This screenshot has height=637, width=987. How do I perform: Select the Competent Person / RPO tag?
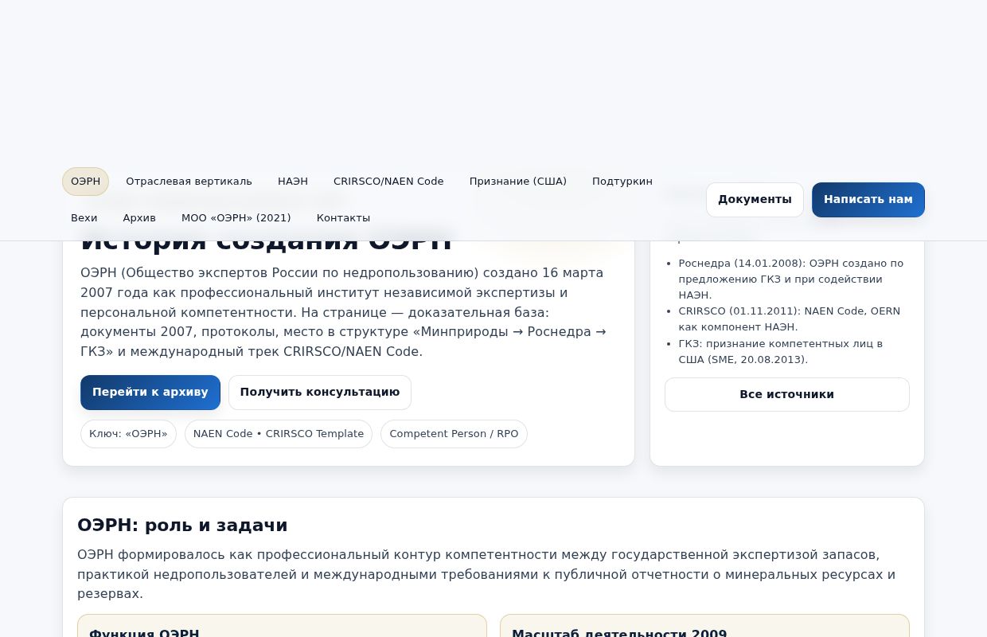(x=454, y=433)
